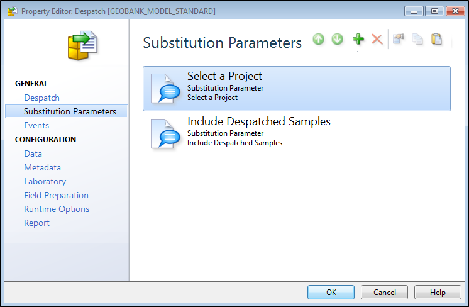The image size is (469, 307).
Task: Click the Paste clipboard icon
Action: pos(436,39)
